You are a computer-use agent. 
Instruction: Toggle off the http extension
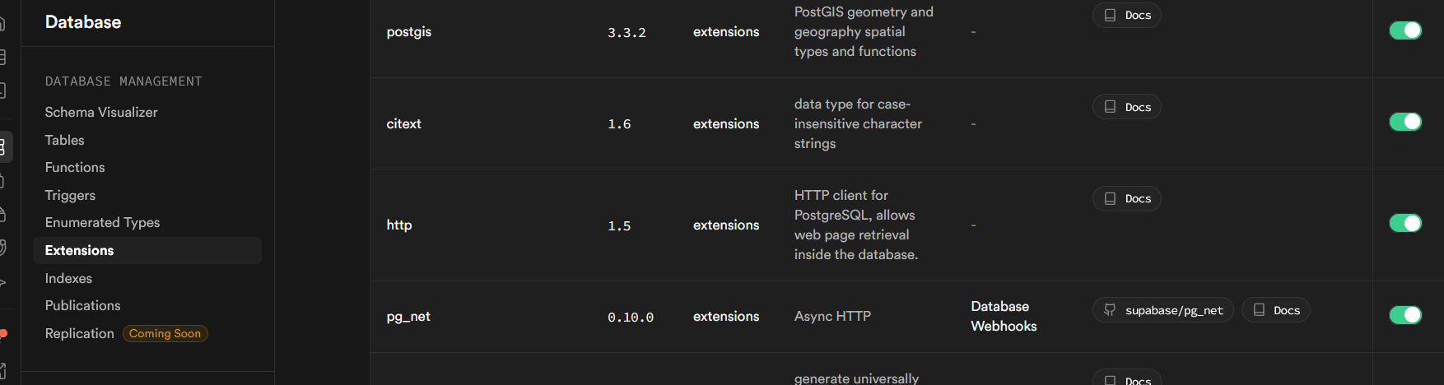point(1405,223)
